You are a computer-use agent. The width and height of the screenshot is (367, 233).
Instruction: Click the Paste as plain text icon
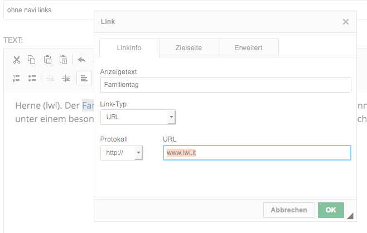[x=63, y=60]
